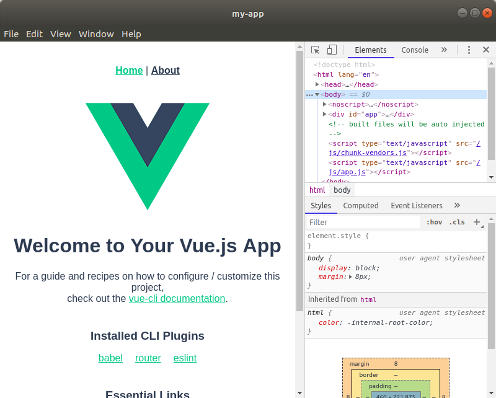Activate the inspect element picker icon
The height and width of the screenshot is (398, 496).
point(315,50)
